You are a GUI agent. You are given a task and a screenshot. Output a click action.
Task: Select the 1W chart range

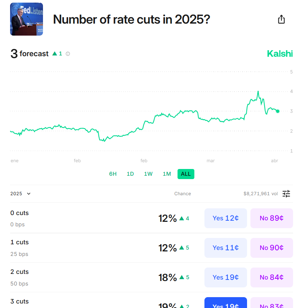pyautogui.click(x=148, y=174)
